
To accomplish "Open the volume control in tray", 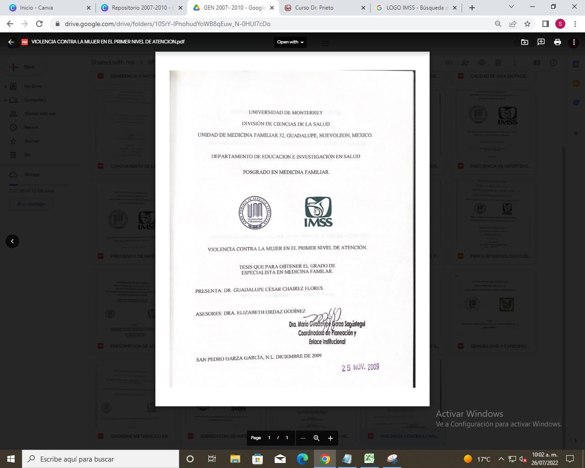I will 523,459.
